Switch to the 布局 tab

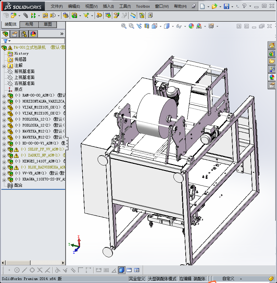click(x=29, y=24)
